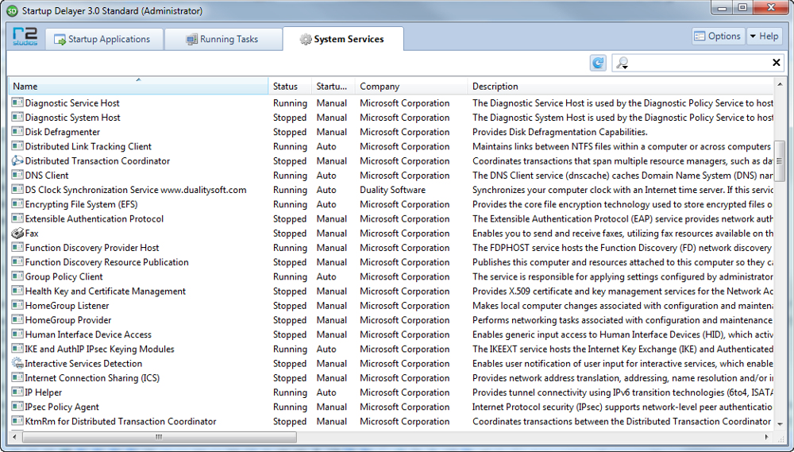Image resolution: width=794 pixels, height=452 pixels.
Task: Open the Running Tasks tab
Action: (223, 39)
